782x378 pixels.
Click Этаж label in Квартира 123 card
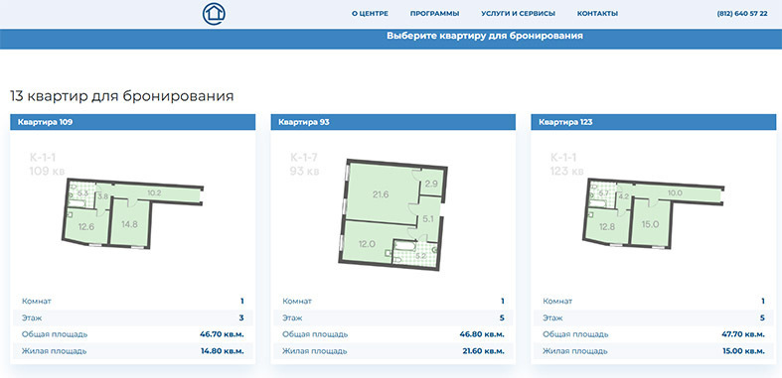(x=552, y=317)
